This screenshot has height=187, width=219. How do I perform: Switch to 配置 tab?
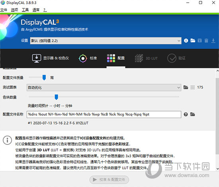point(116,58)
